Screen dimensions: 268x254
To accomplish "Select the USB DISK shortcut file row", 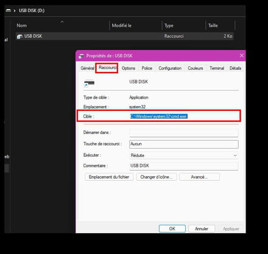I will pos(124,36).
